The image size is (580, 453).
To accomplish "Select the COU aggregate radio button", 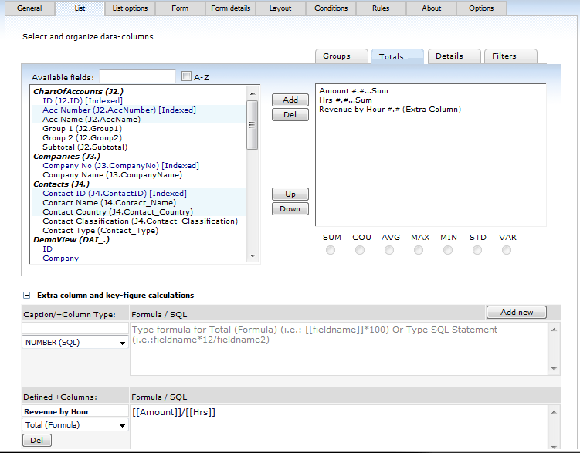I will coord(360,250).
